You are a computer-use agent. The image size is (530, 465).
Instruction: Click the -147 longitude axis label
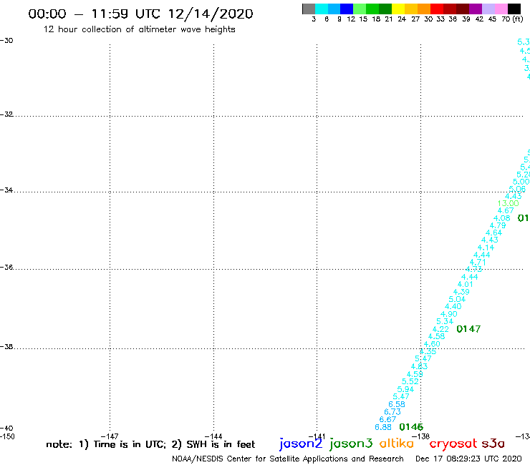110,436
